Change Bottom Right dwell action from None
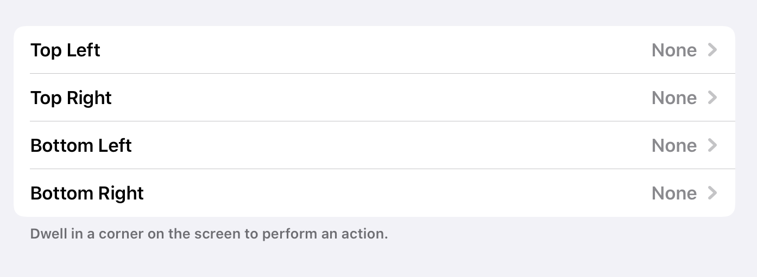Image resolution: width=757 pixels, height=277 pixels. point(674,194)
